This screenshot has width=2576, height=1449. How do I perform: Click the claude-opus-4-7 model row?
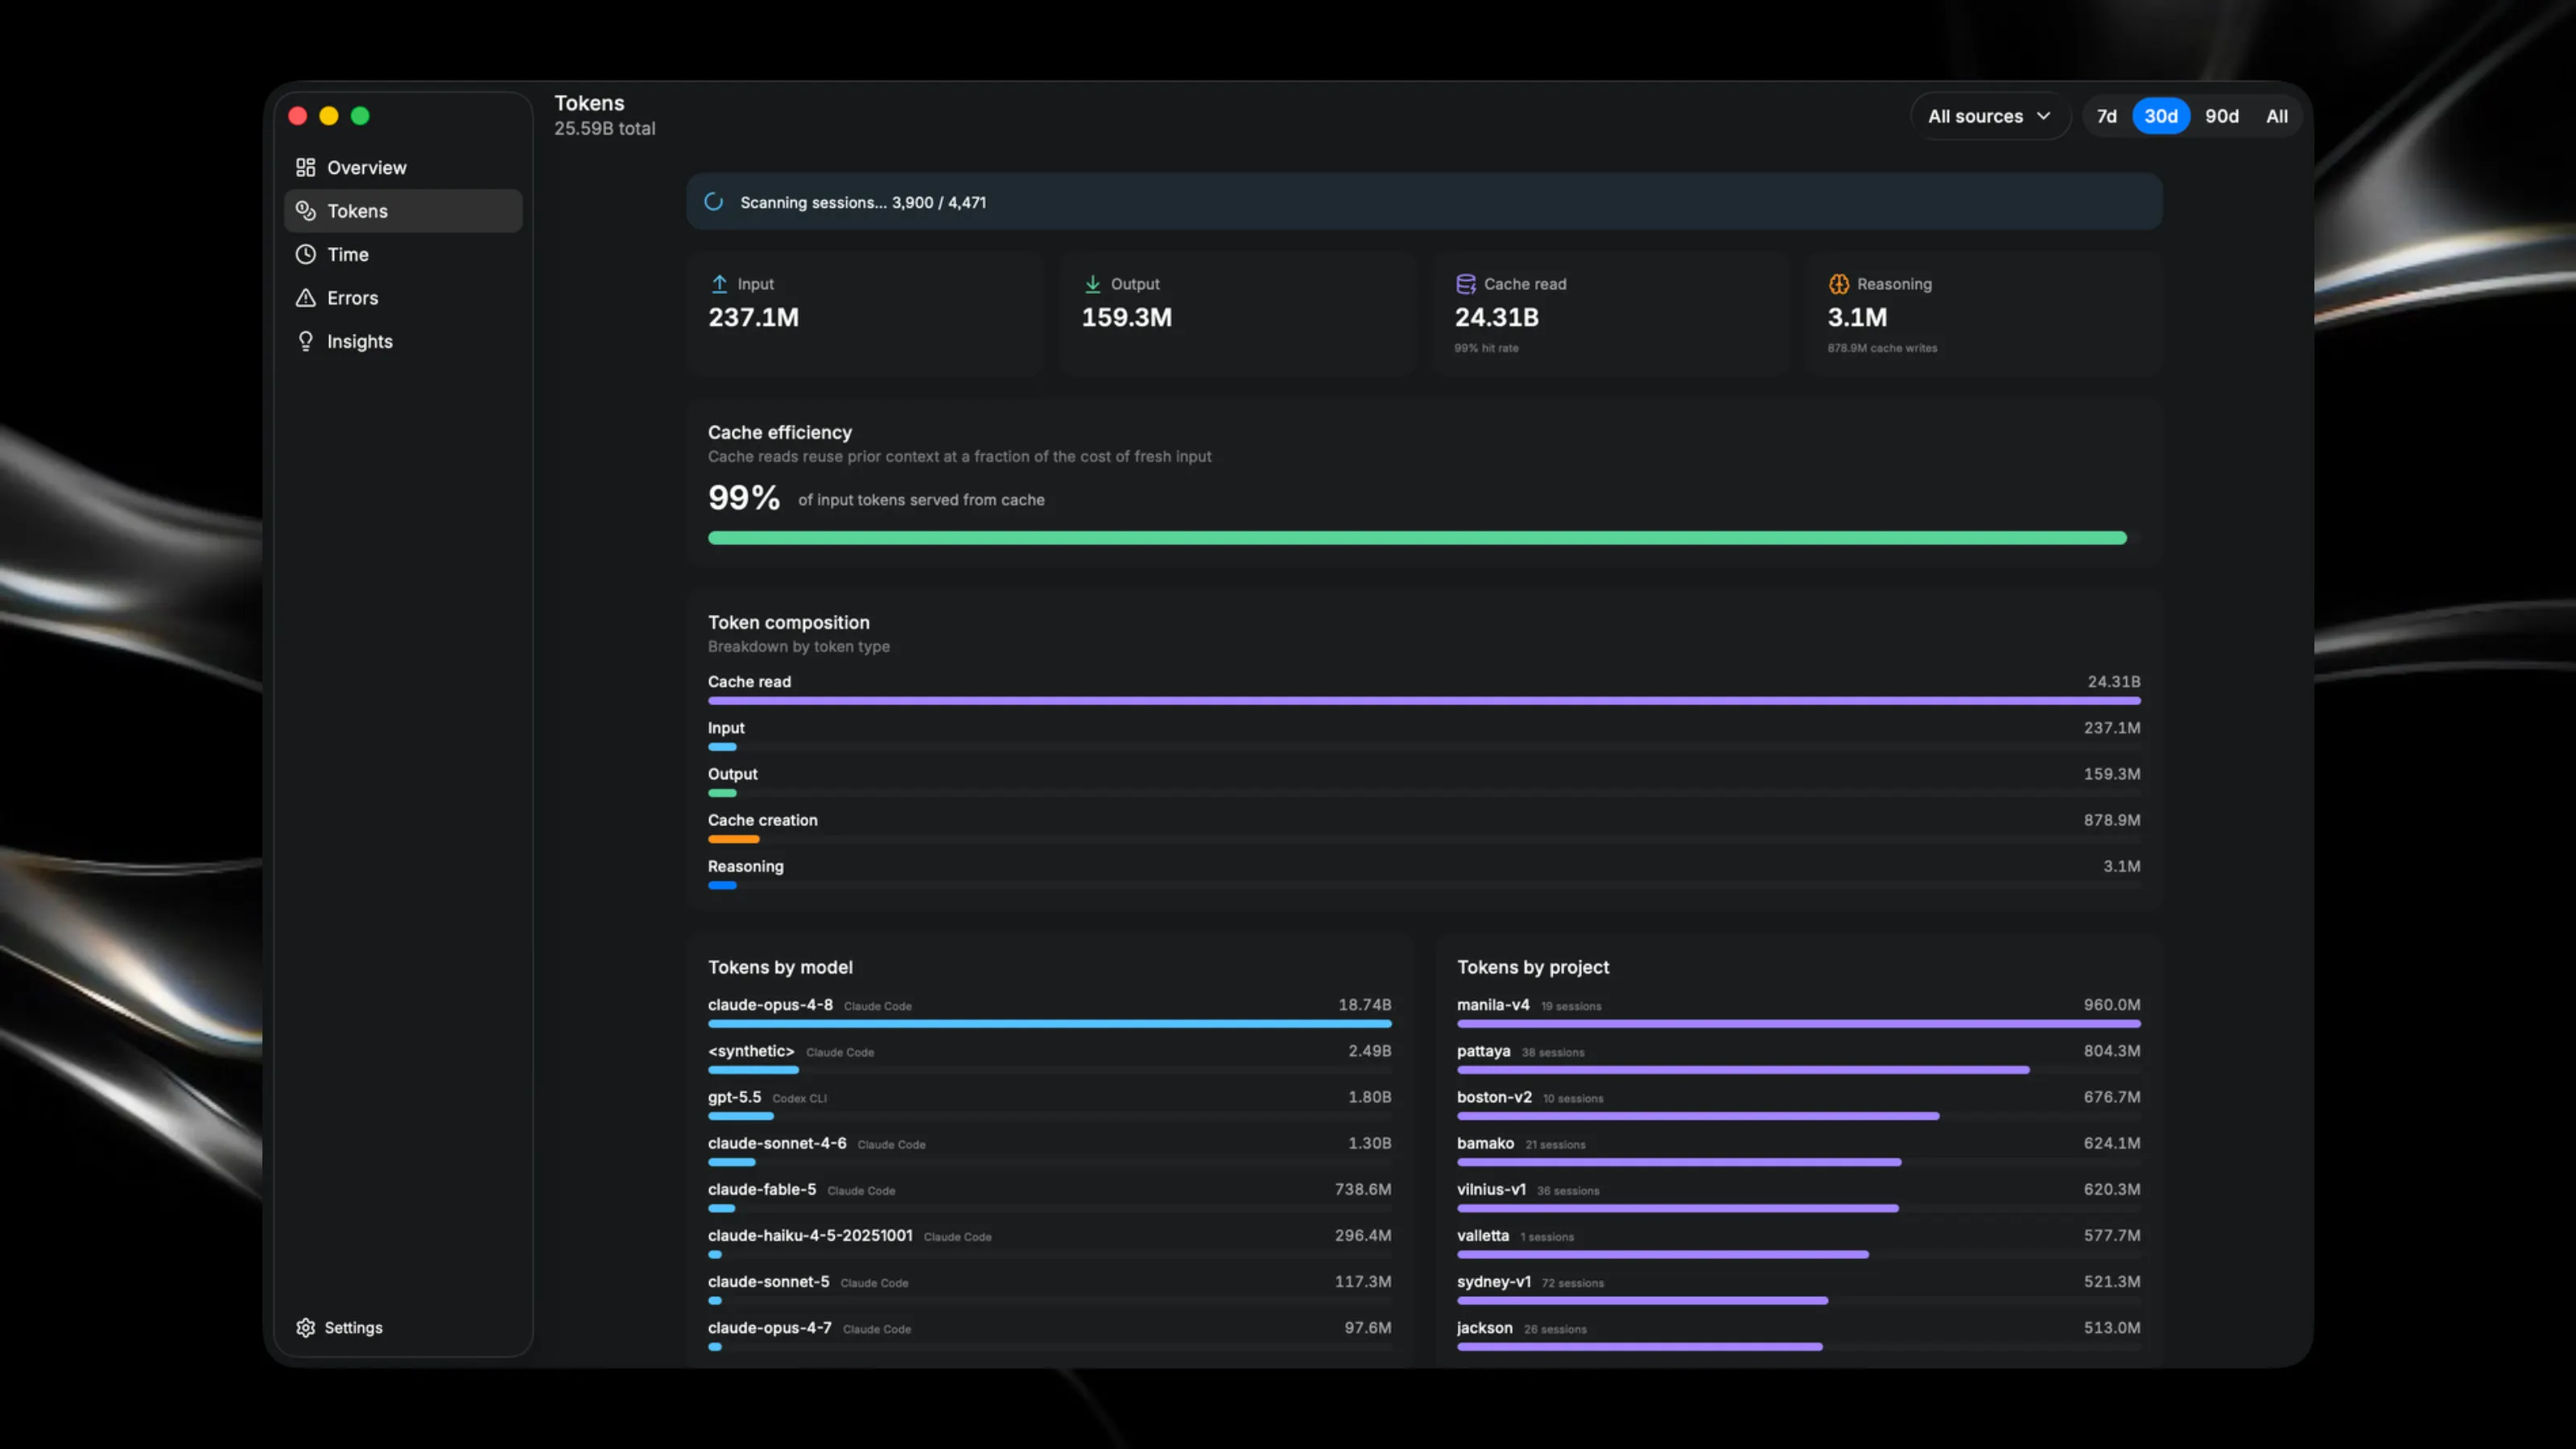[1049, 1335]
